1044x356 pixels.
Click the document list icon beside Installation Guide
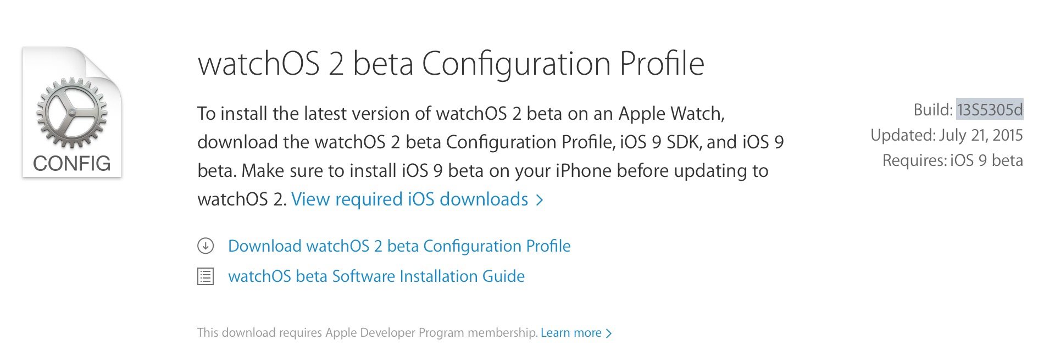point(206,276)
